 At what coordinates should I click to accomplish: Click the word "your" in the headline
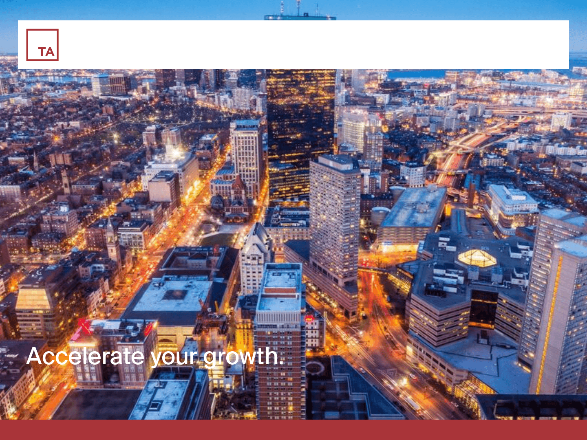(174, 358)
